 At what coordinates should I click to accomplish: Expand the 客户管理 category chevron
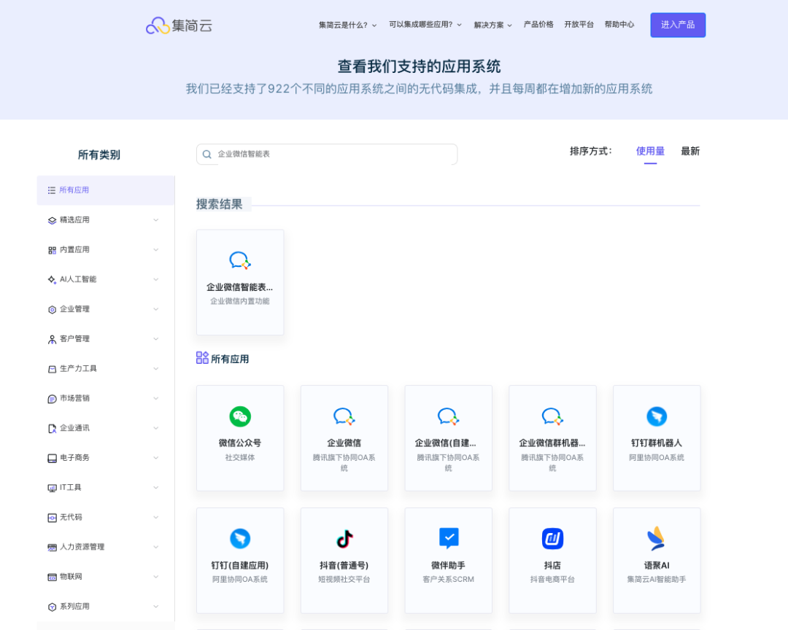click(156, 338)
